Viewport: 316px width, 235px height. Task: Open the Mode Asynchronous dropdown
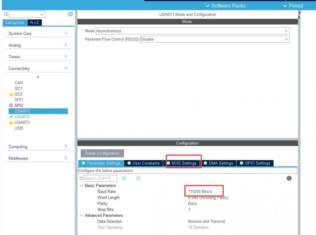click(x=193, y=31)
